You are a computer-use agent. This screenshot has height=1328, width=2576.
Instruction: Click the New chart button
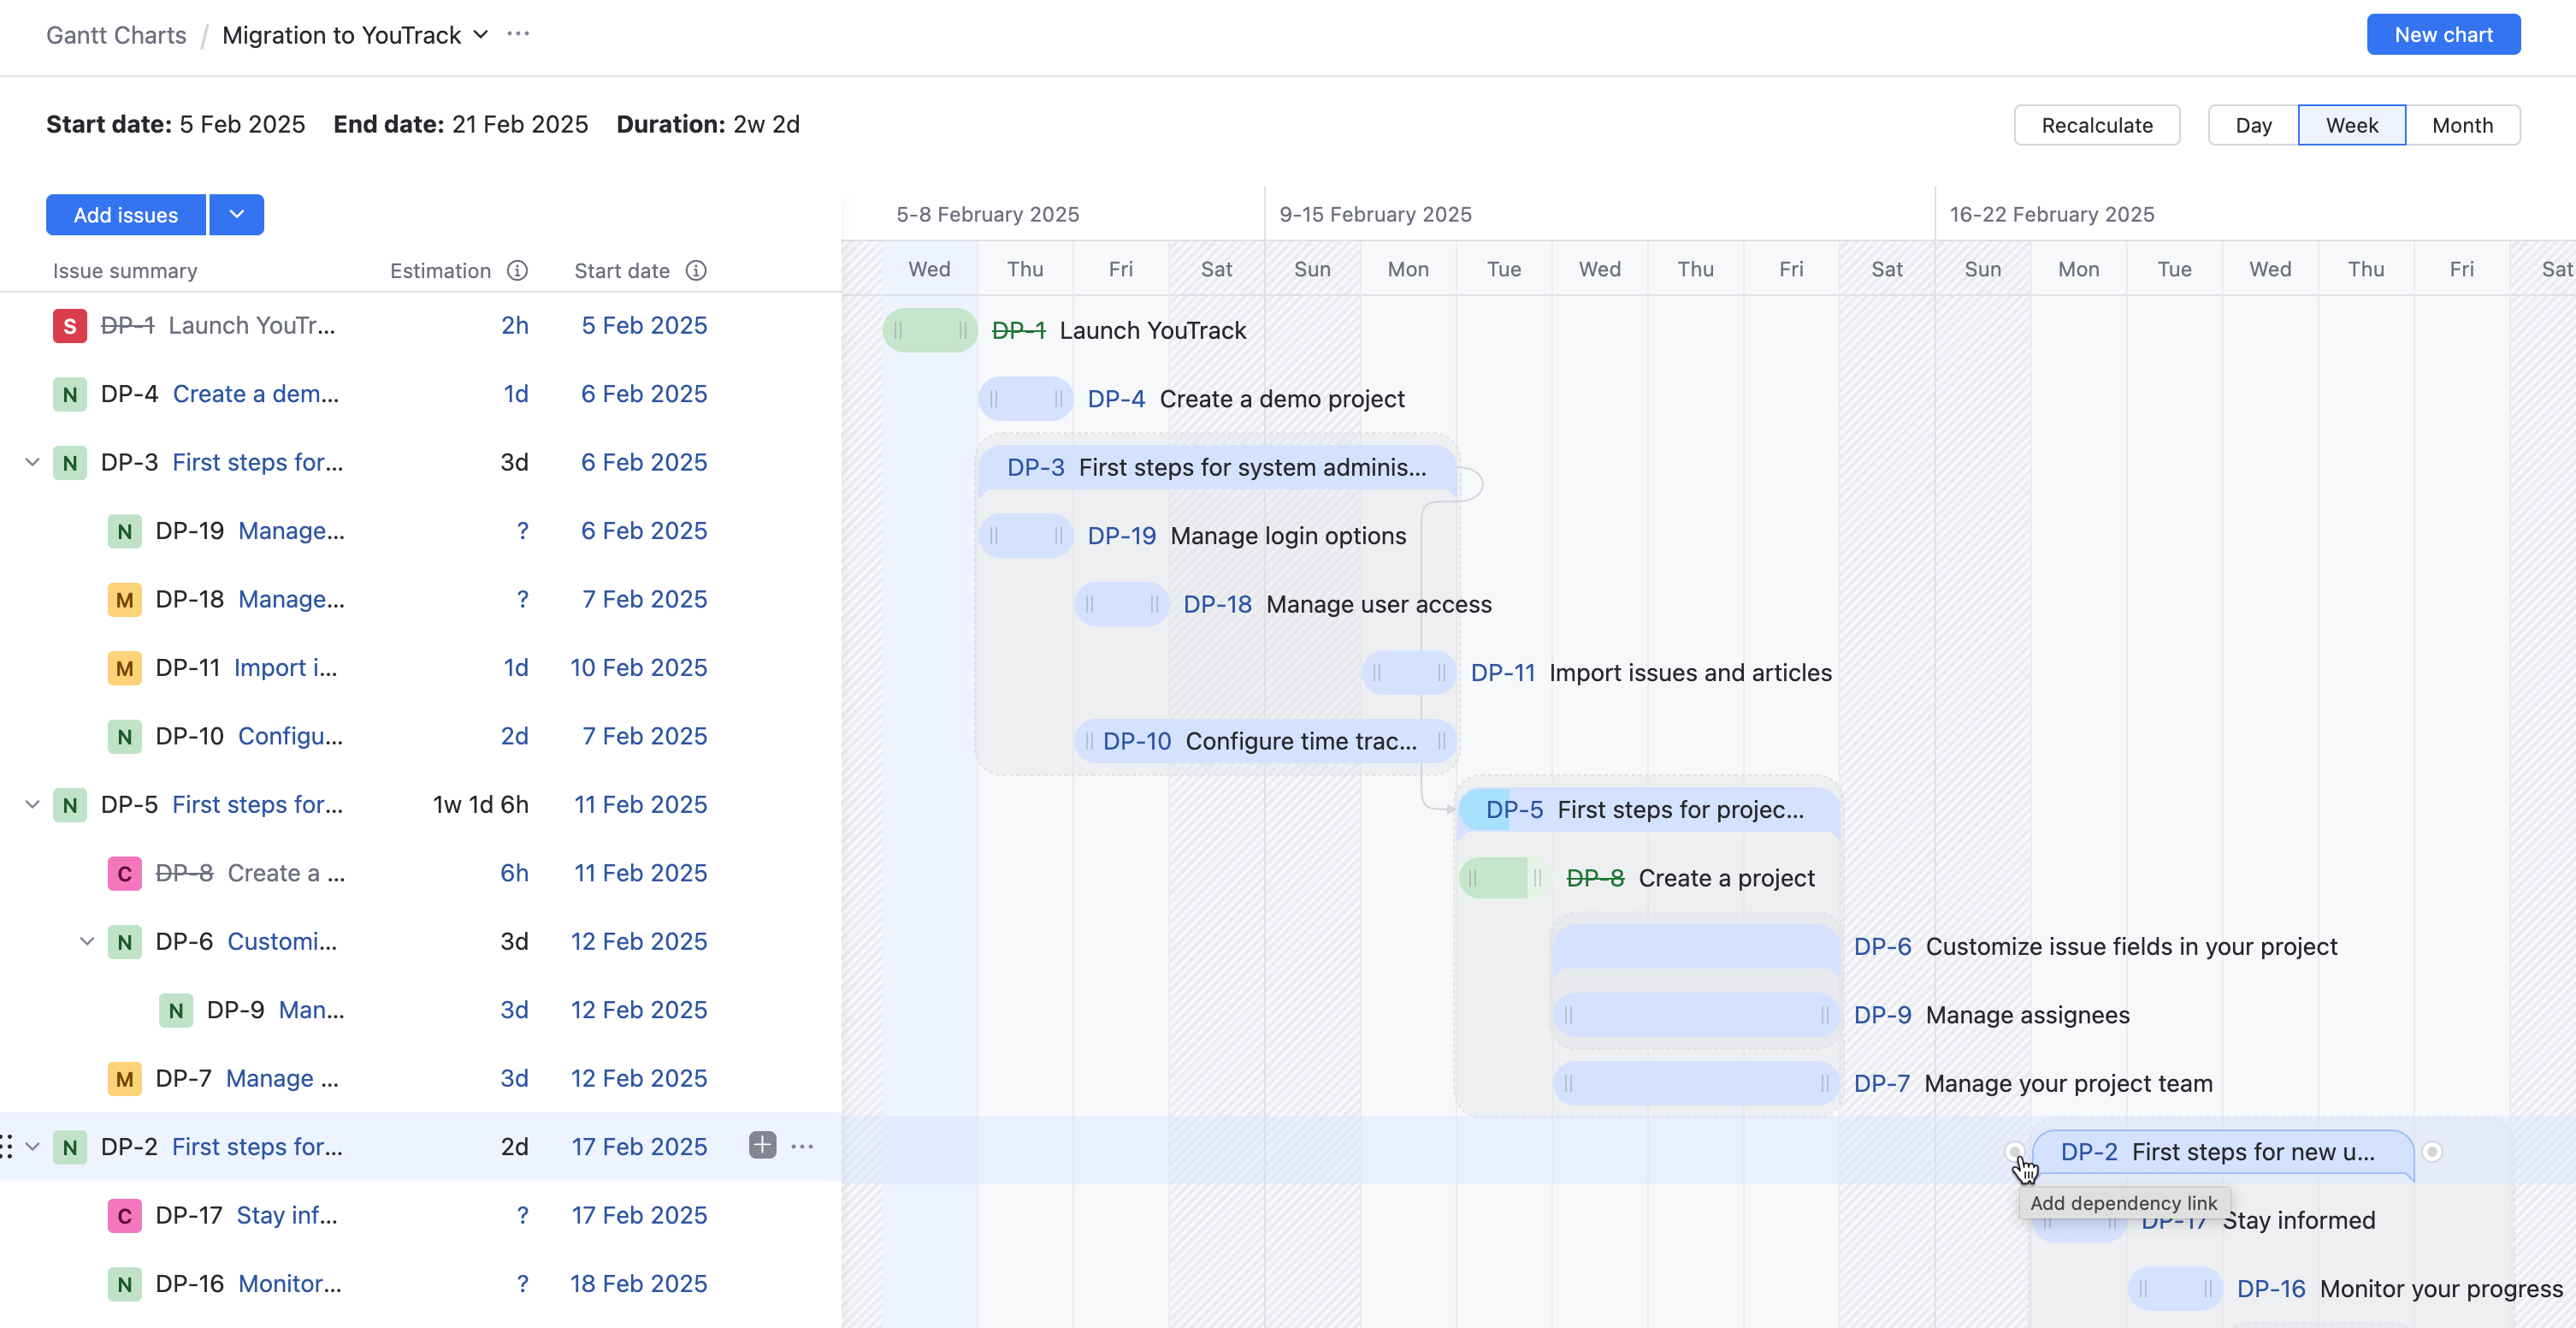point(2443,35)
